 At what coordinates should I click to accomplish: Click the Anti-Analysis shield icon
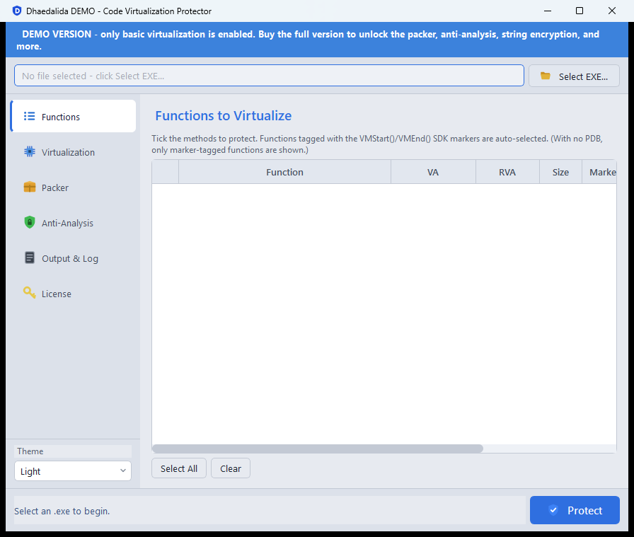[30, 222]
